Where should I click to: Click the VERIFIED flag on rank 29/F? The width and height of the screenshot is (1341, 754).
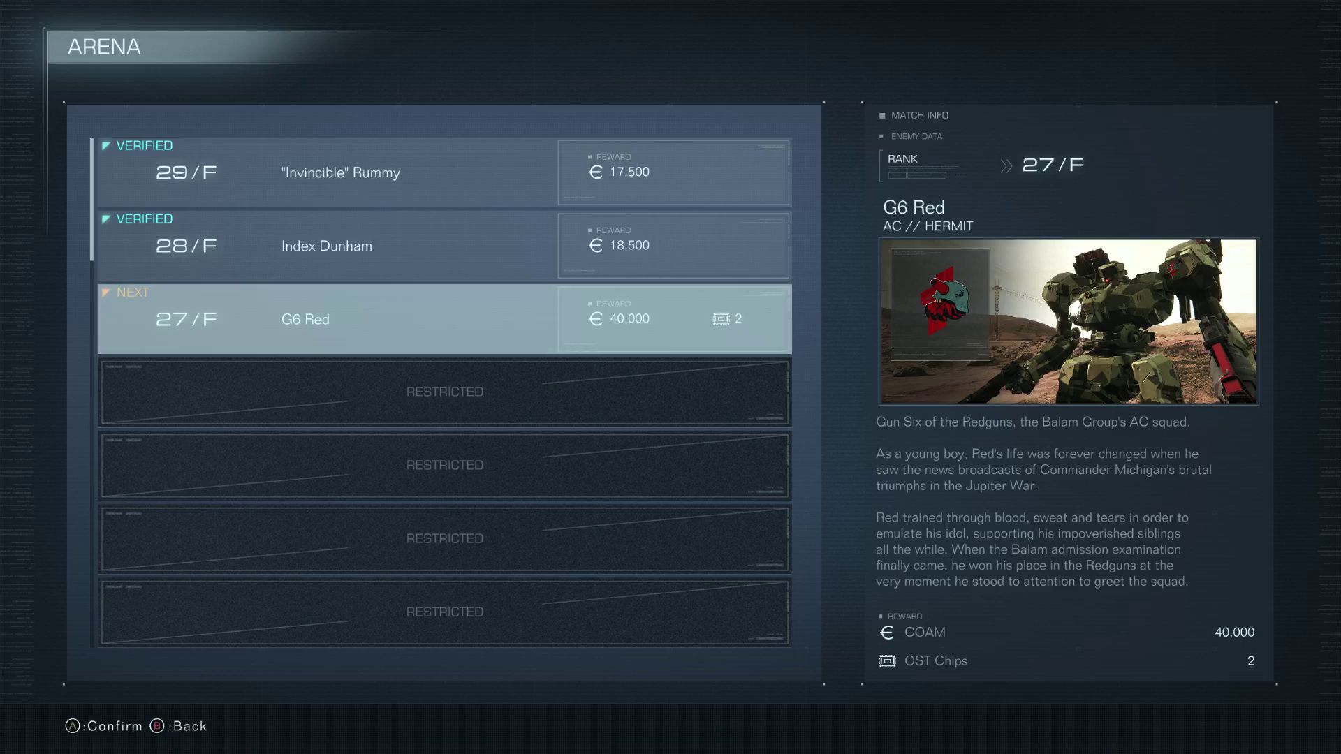pyautogui.click(x=138, y=145)
